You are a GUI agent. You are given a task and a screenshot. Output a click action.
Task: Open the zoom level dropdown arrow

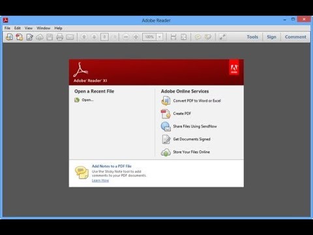(x=160, y=37)
